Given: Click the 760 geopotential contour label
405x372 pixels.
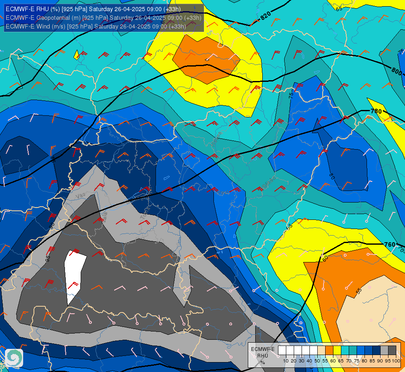Looking at the screenshot, I should tap(390, 244).
